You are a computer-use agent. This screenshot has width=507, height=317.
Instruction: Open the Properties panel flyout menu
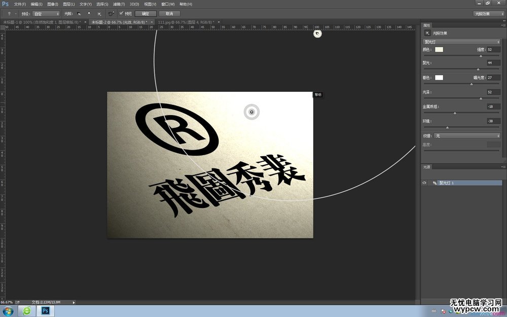tap(502, 25)
